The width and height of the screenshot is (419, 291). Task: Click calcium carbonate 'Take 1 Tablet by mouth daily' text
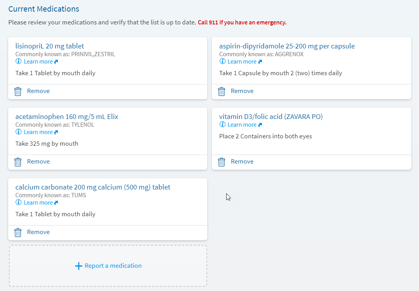pos(55,214)
